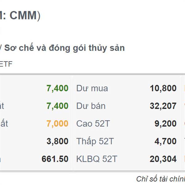Click the KLBQ 52T label

pyautogui.click(x=97, y=159)
